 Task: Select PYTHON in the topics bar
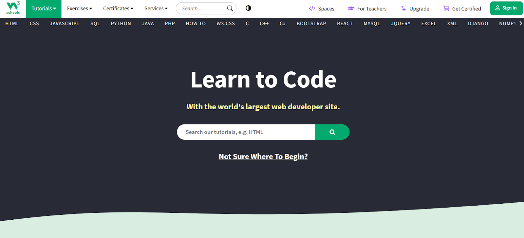(121, 24)
